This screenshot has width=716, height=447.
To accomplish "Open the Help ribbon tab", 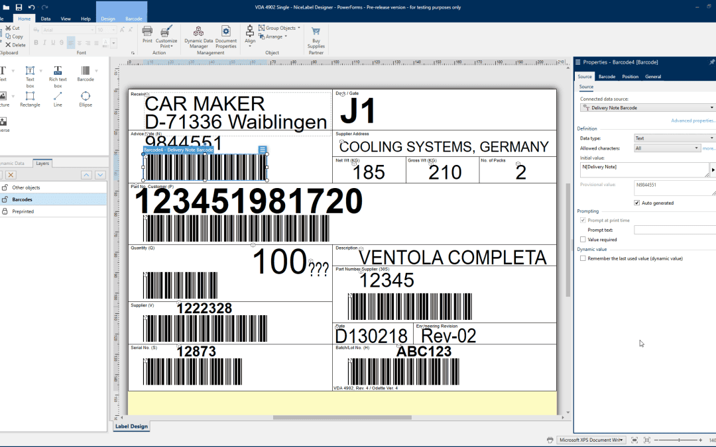I will click(86, 19).
